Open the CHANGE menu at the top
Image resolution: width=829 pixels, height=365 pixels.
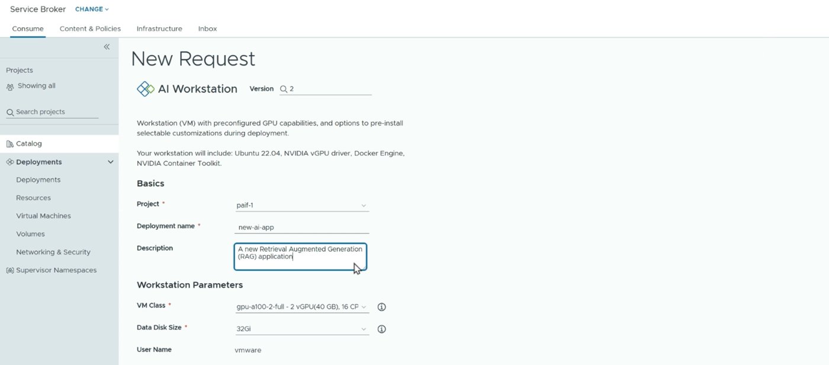pos(91,9)
